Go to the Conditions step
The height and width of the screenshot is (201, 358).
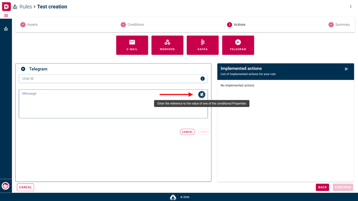click(132, 25)
